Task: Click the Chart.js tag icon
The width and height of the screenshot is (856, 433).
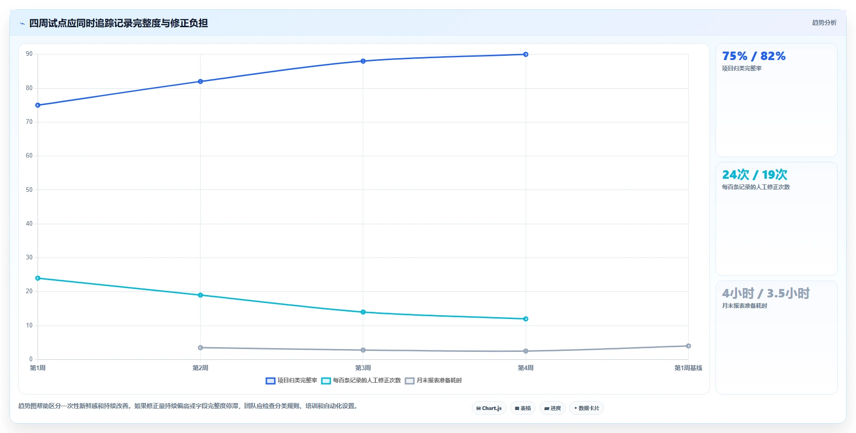Action: (x=478, y=409)
